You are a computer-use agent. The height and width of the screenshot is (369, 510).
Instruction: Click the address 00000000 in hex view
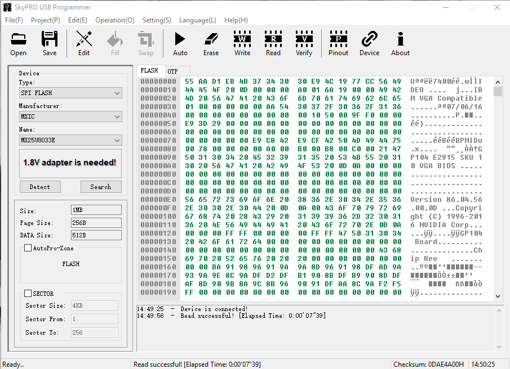[x=158, y=82]
